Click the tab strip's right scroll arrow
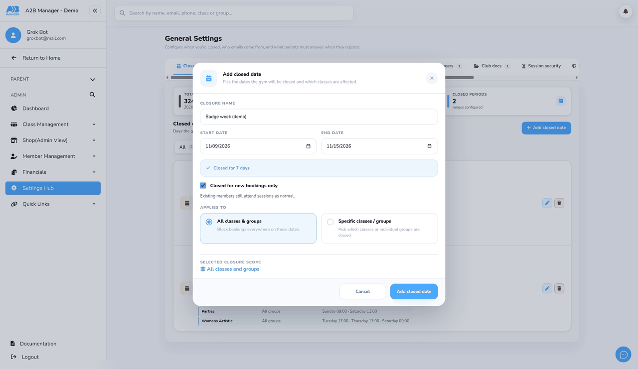 tap(577, 78)
